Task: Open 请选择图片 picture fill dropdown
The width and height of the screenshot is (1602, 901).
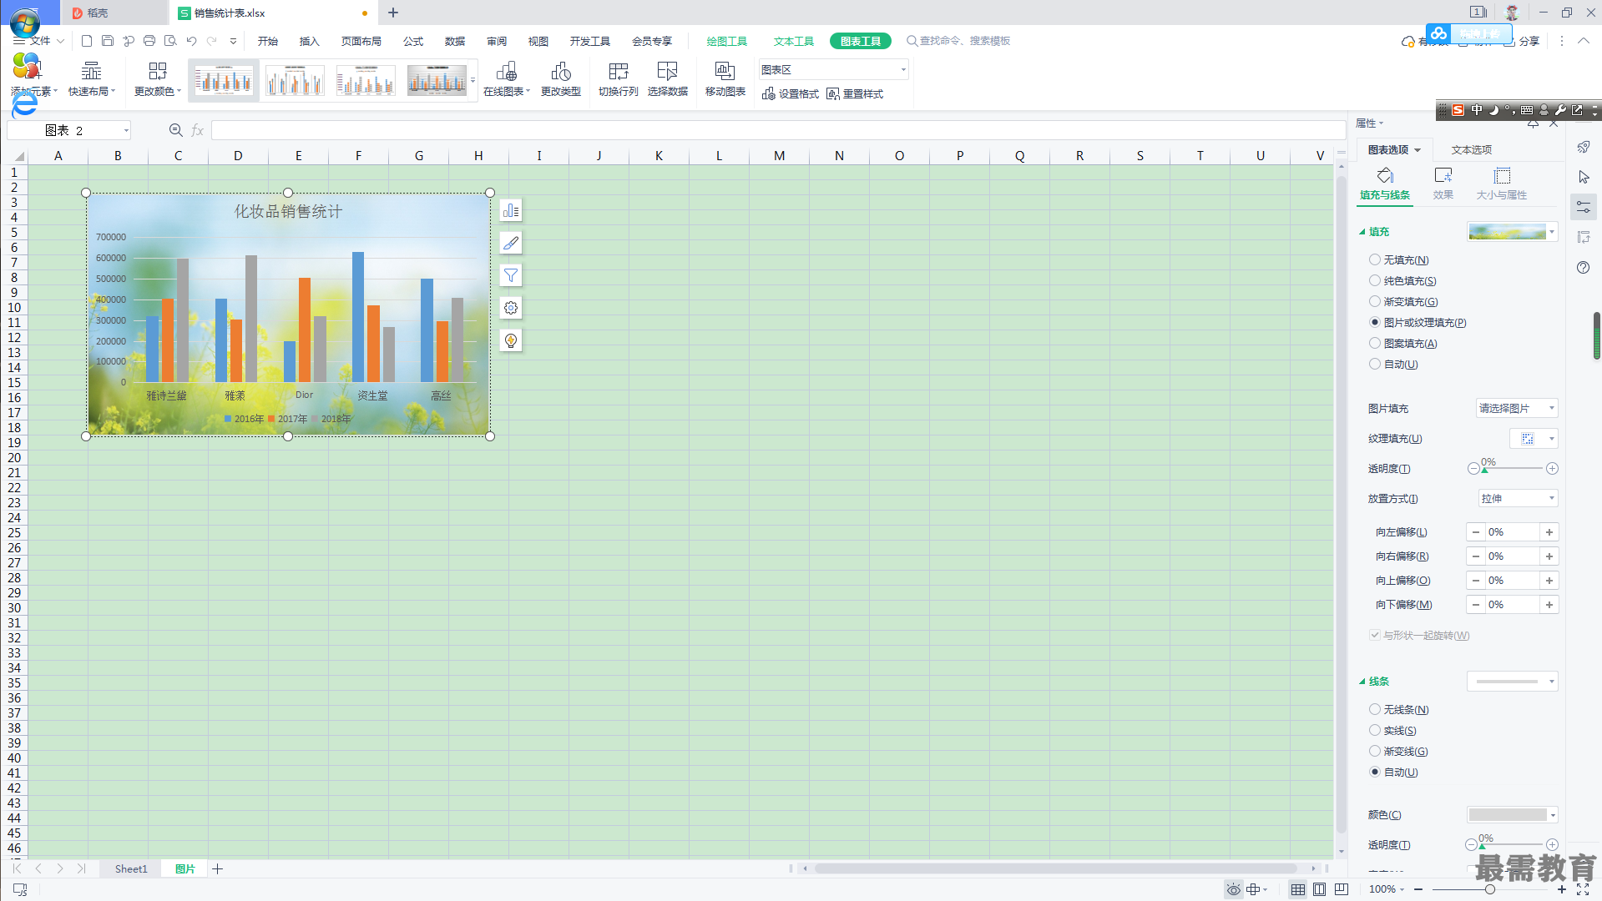Action: click(x=1517, y=409)
